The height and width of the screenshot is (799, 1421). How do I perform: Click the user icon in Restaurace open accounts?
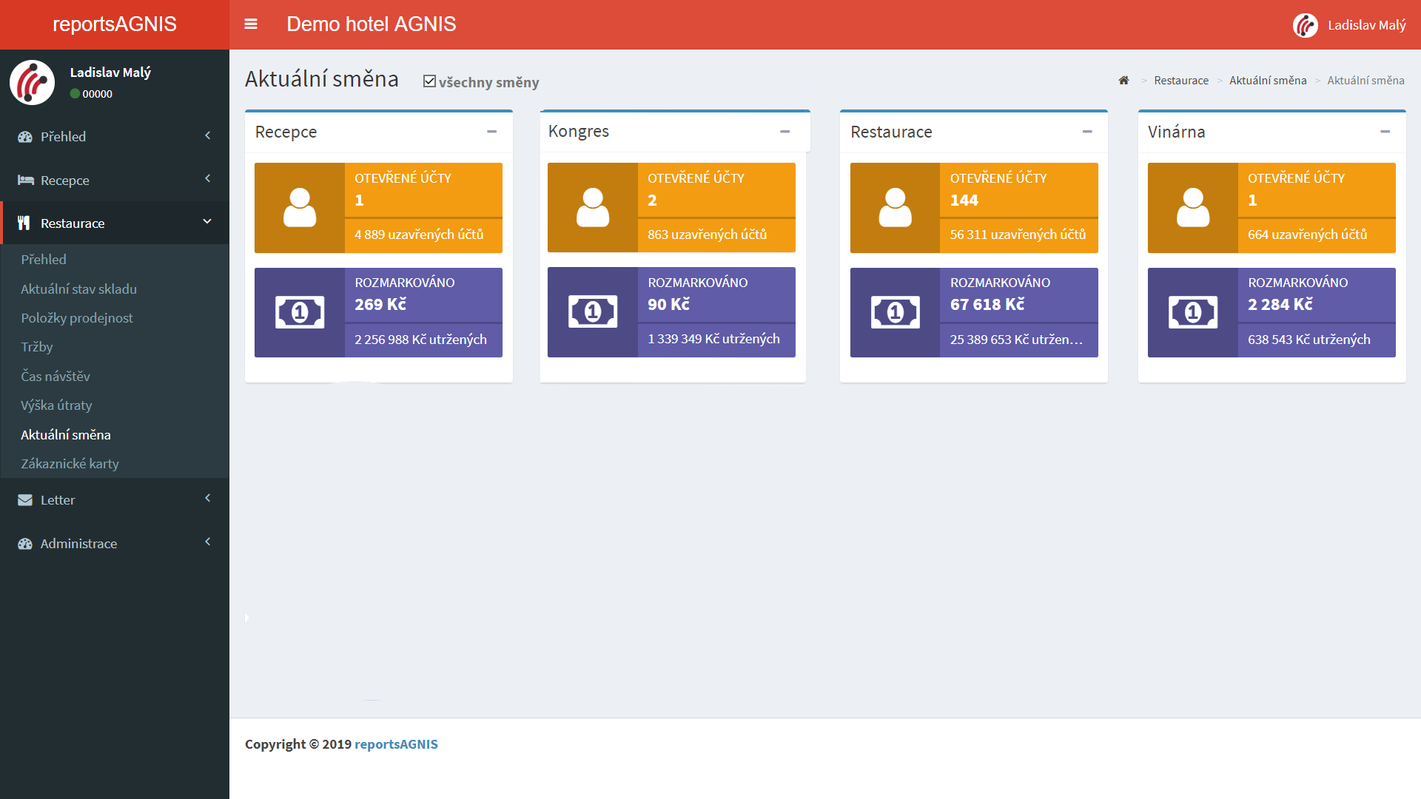(x=895, y=208)
